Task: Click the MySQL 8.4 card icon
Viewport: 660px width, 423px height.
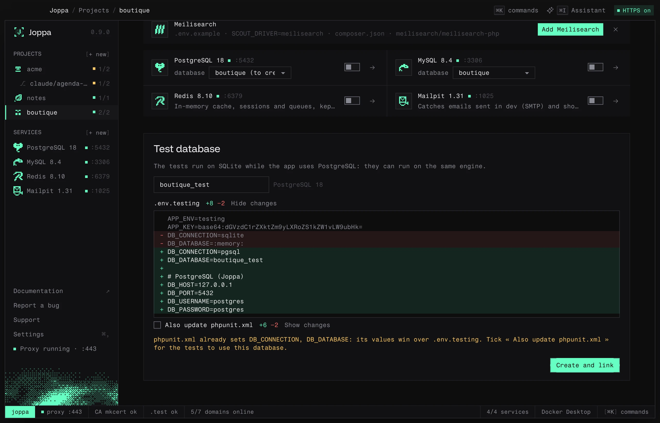Action: pos(403,67)
